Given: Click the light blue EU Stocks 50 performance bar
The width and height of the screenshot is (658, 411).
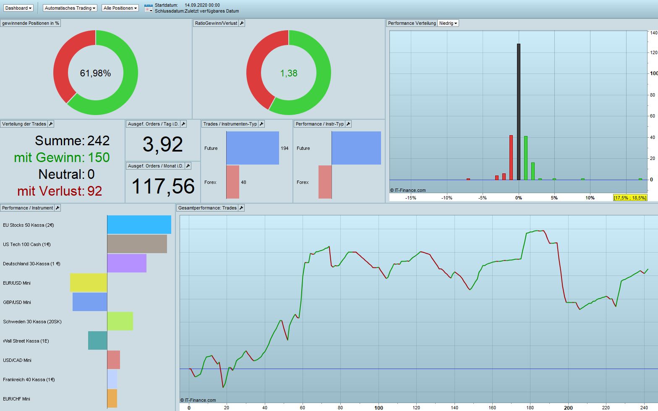Looking at the screenshot, I should [x=139, y=225].
